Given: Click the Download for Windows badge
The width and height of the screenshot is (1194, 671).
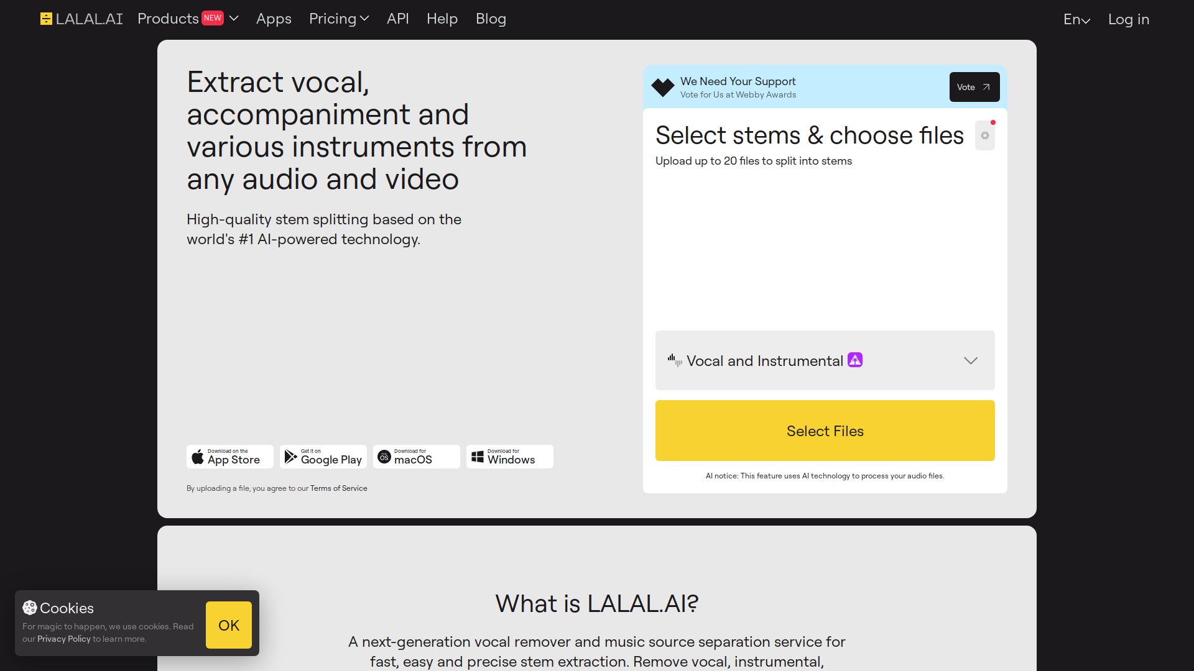Looking at the screenshot, I should (x=509, y=456).
